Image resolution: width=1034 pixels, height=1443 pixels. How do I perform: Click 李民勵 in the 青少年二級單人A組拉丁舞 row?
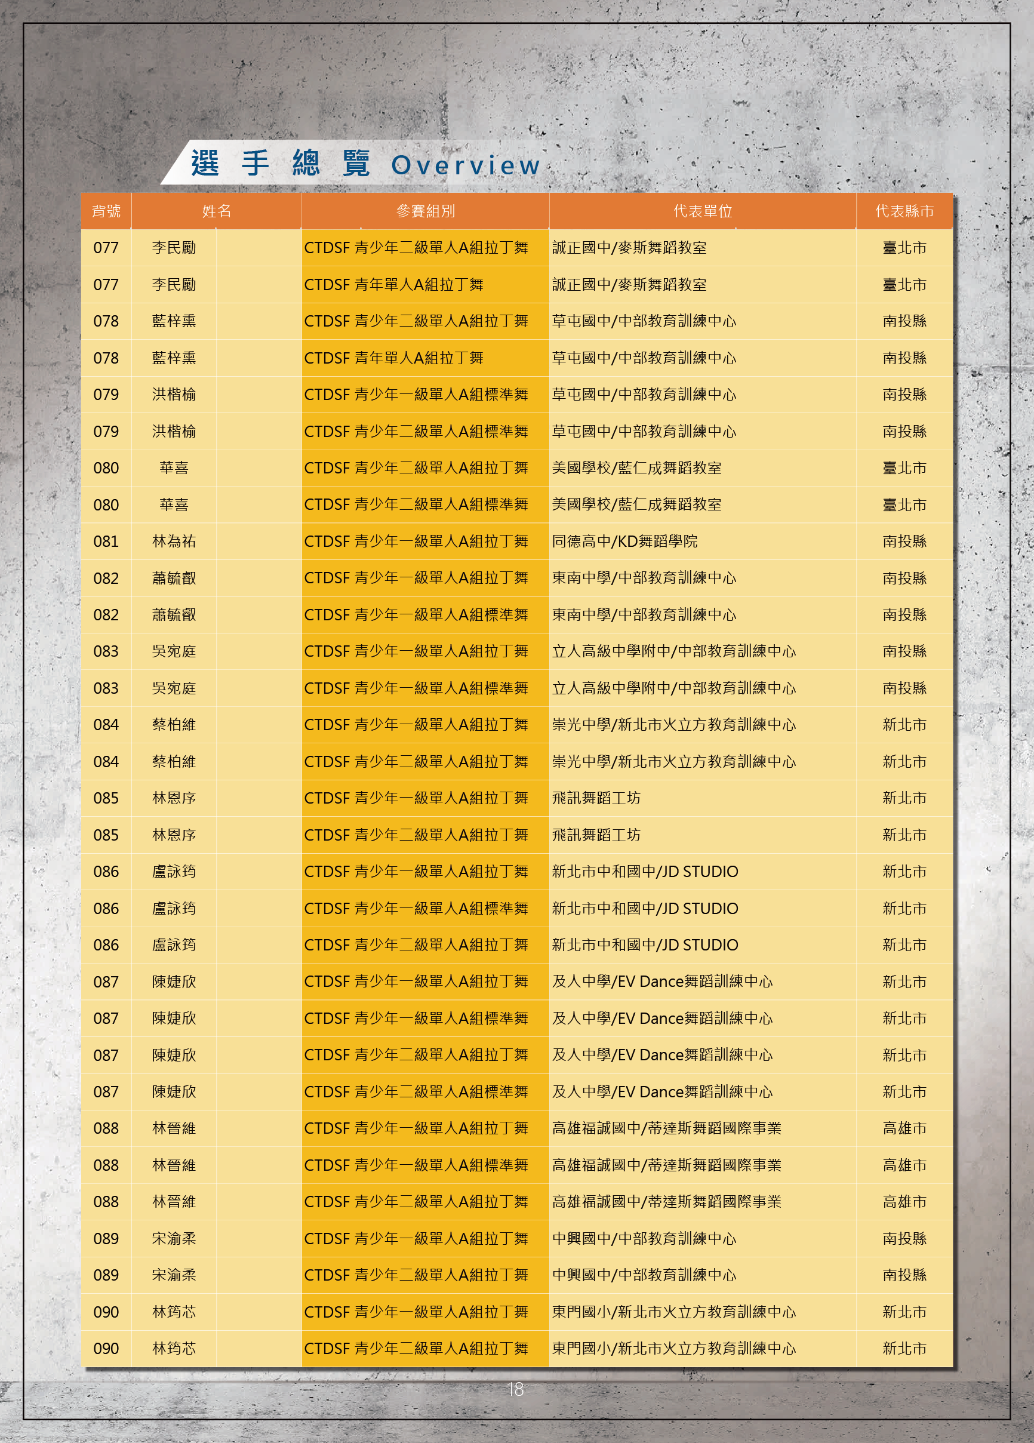click(174, 248)
